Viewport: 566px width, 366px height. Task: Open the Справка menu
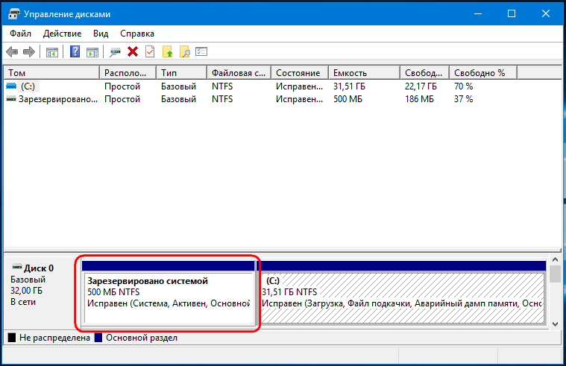pos(136,34)
